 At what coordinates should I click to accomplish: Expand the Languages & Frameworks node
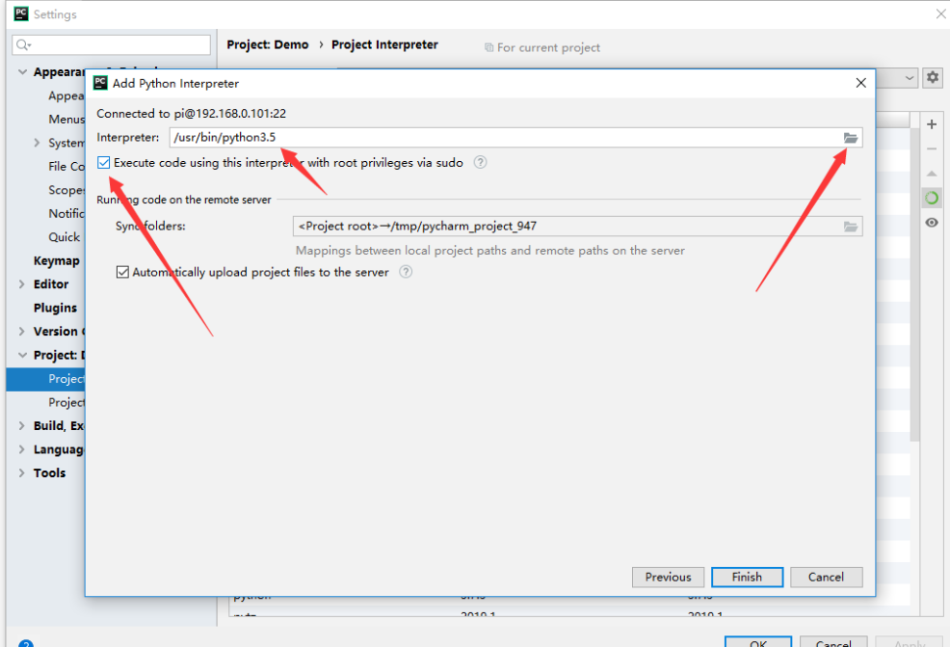coord(22,449)
